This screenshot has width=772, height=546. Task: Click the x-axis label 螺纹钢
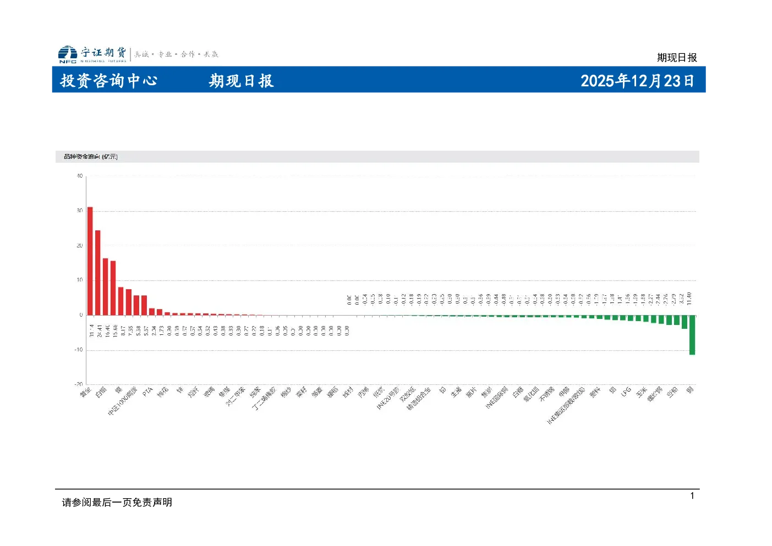[x=655, y=395]
